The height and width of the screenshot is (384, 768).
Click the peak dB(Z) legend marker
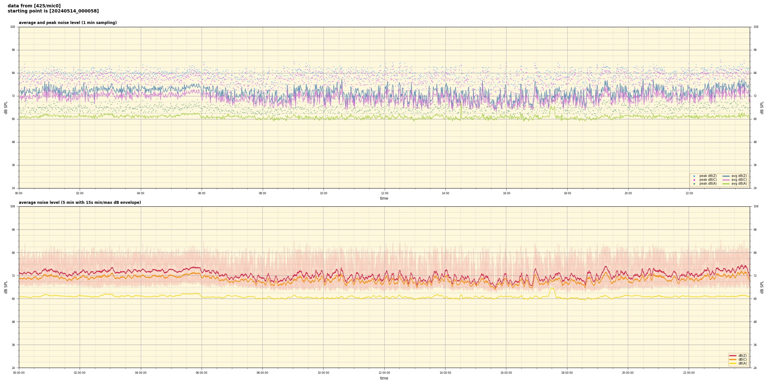click(694, 176)
